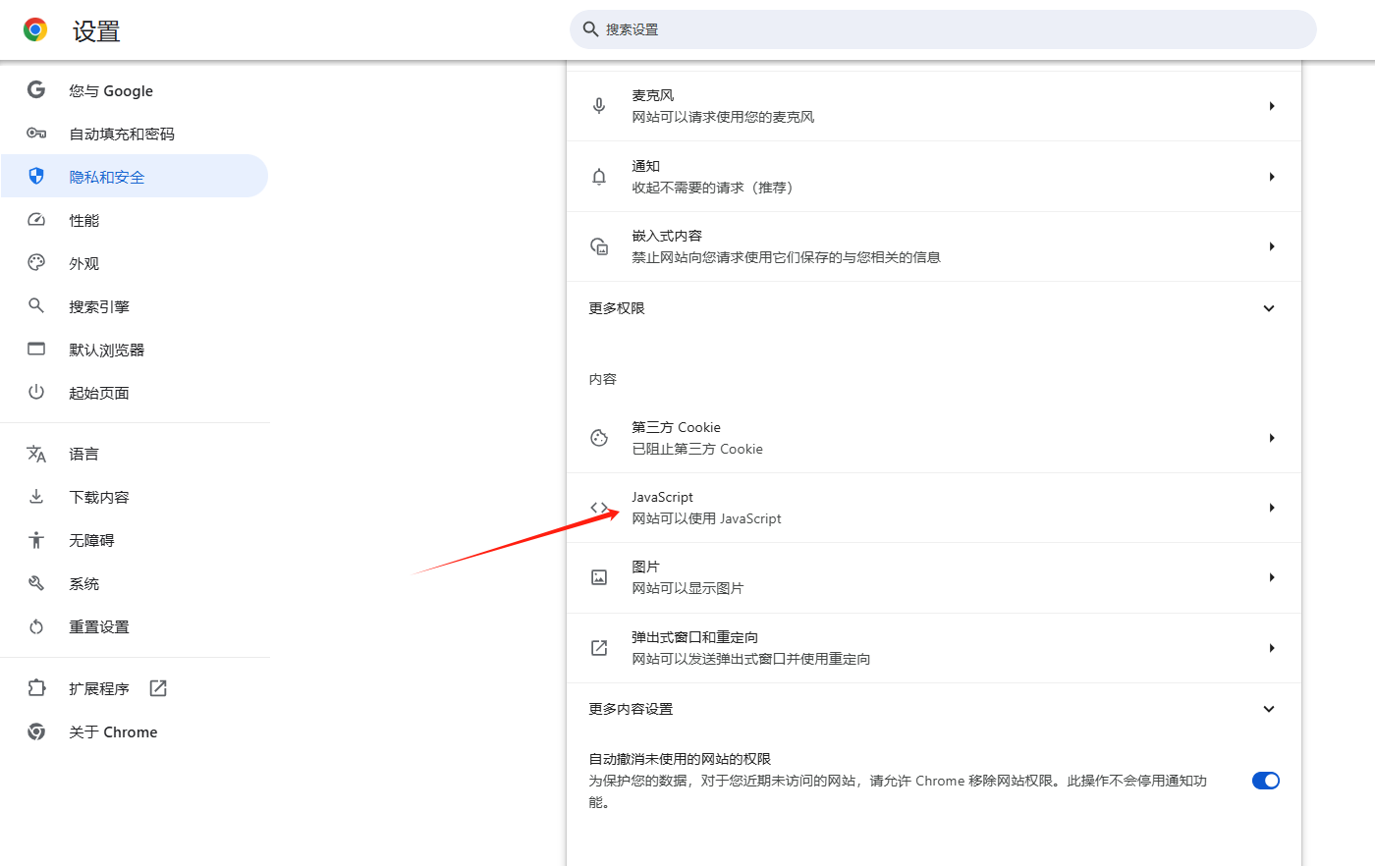
Task: Select 自动填充和密码 in the sidebar
Action: (135, 134)
